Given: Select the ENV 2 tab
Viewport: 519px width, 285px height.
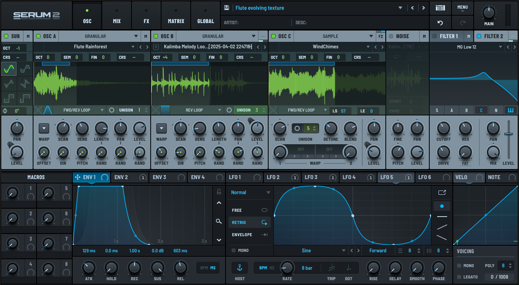Looking at the screenshot, I should coord(130,177).
